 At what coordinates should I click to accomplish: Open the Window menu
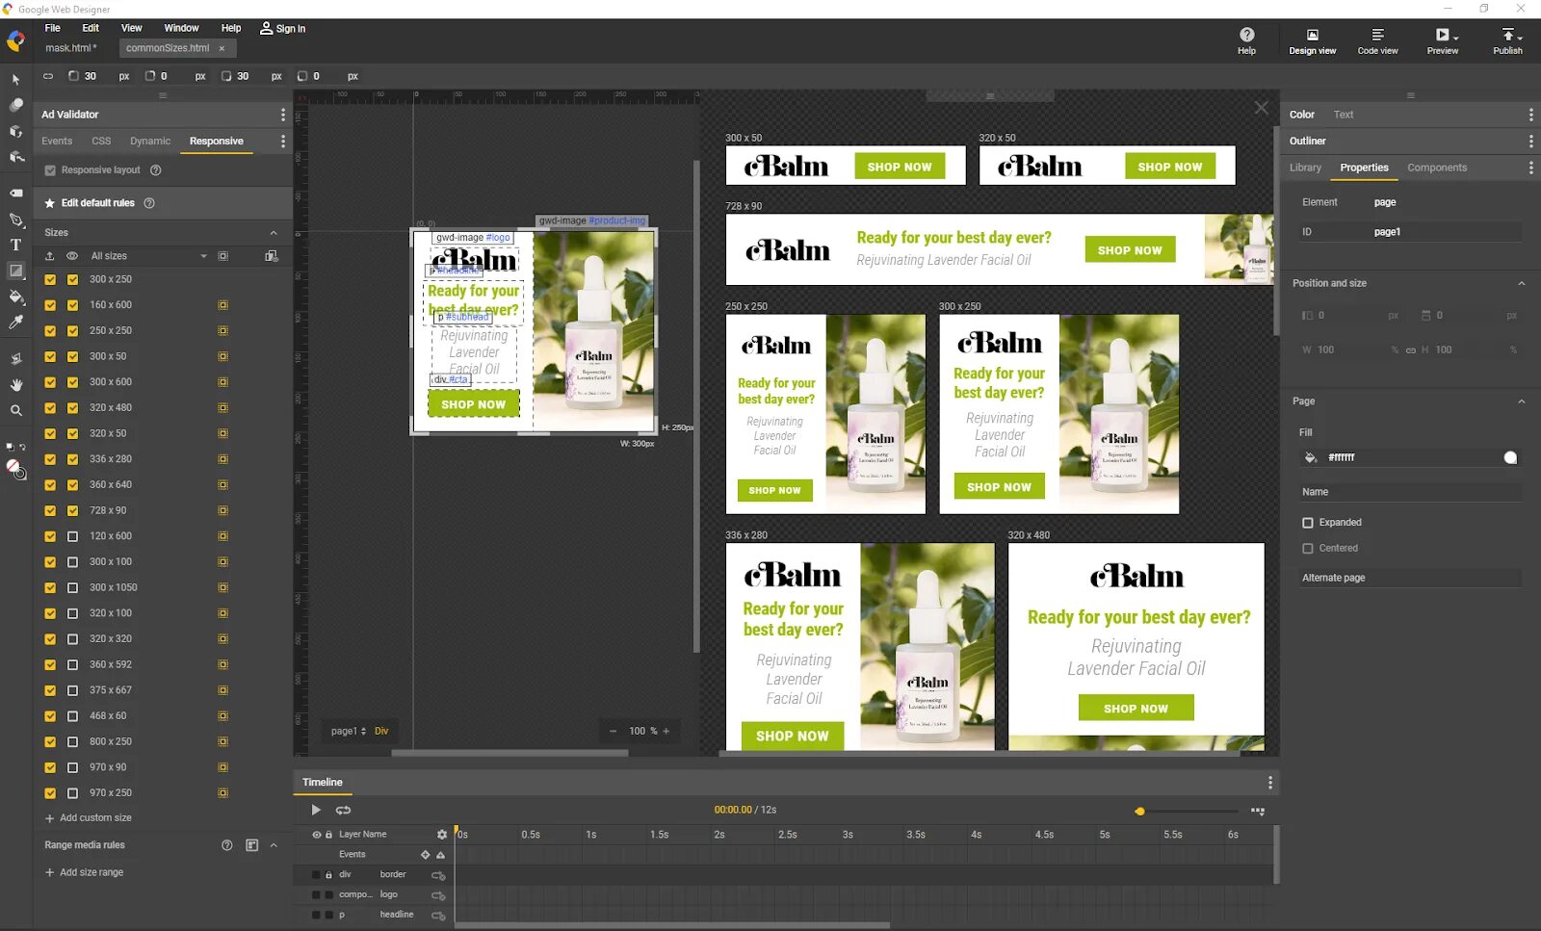pyautogui.click(x=181, y=28)
